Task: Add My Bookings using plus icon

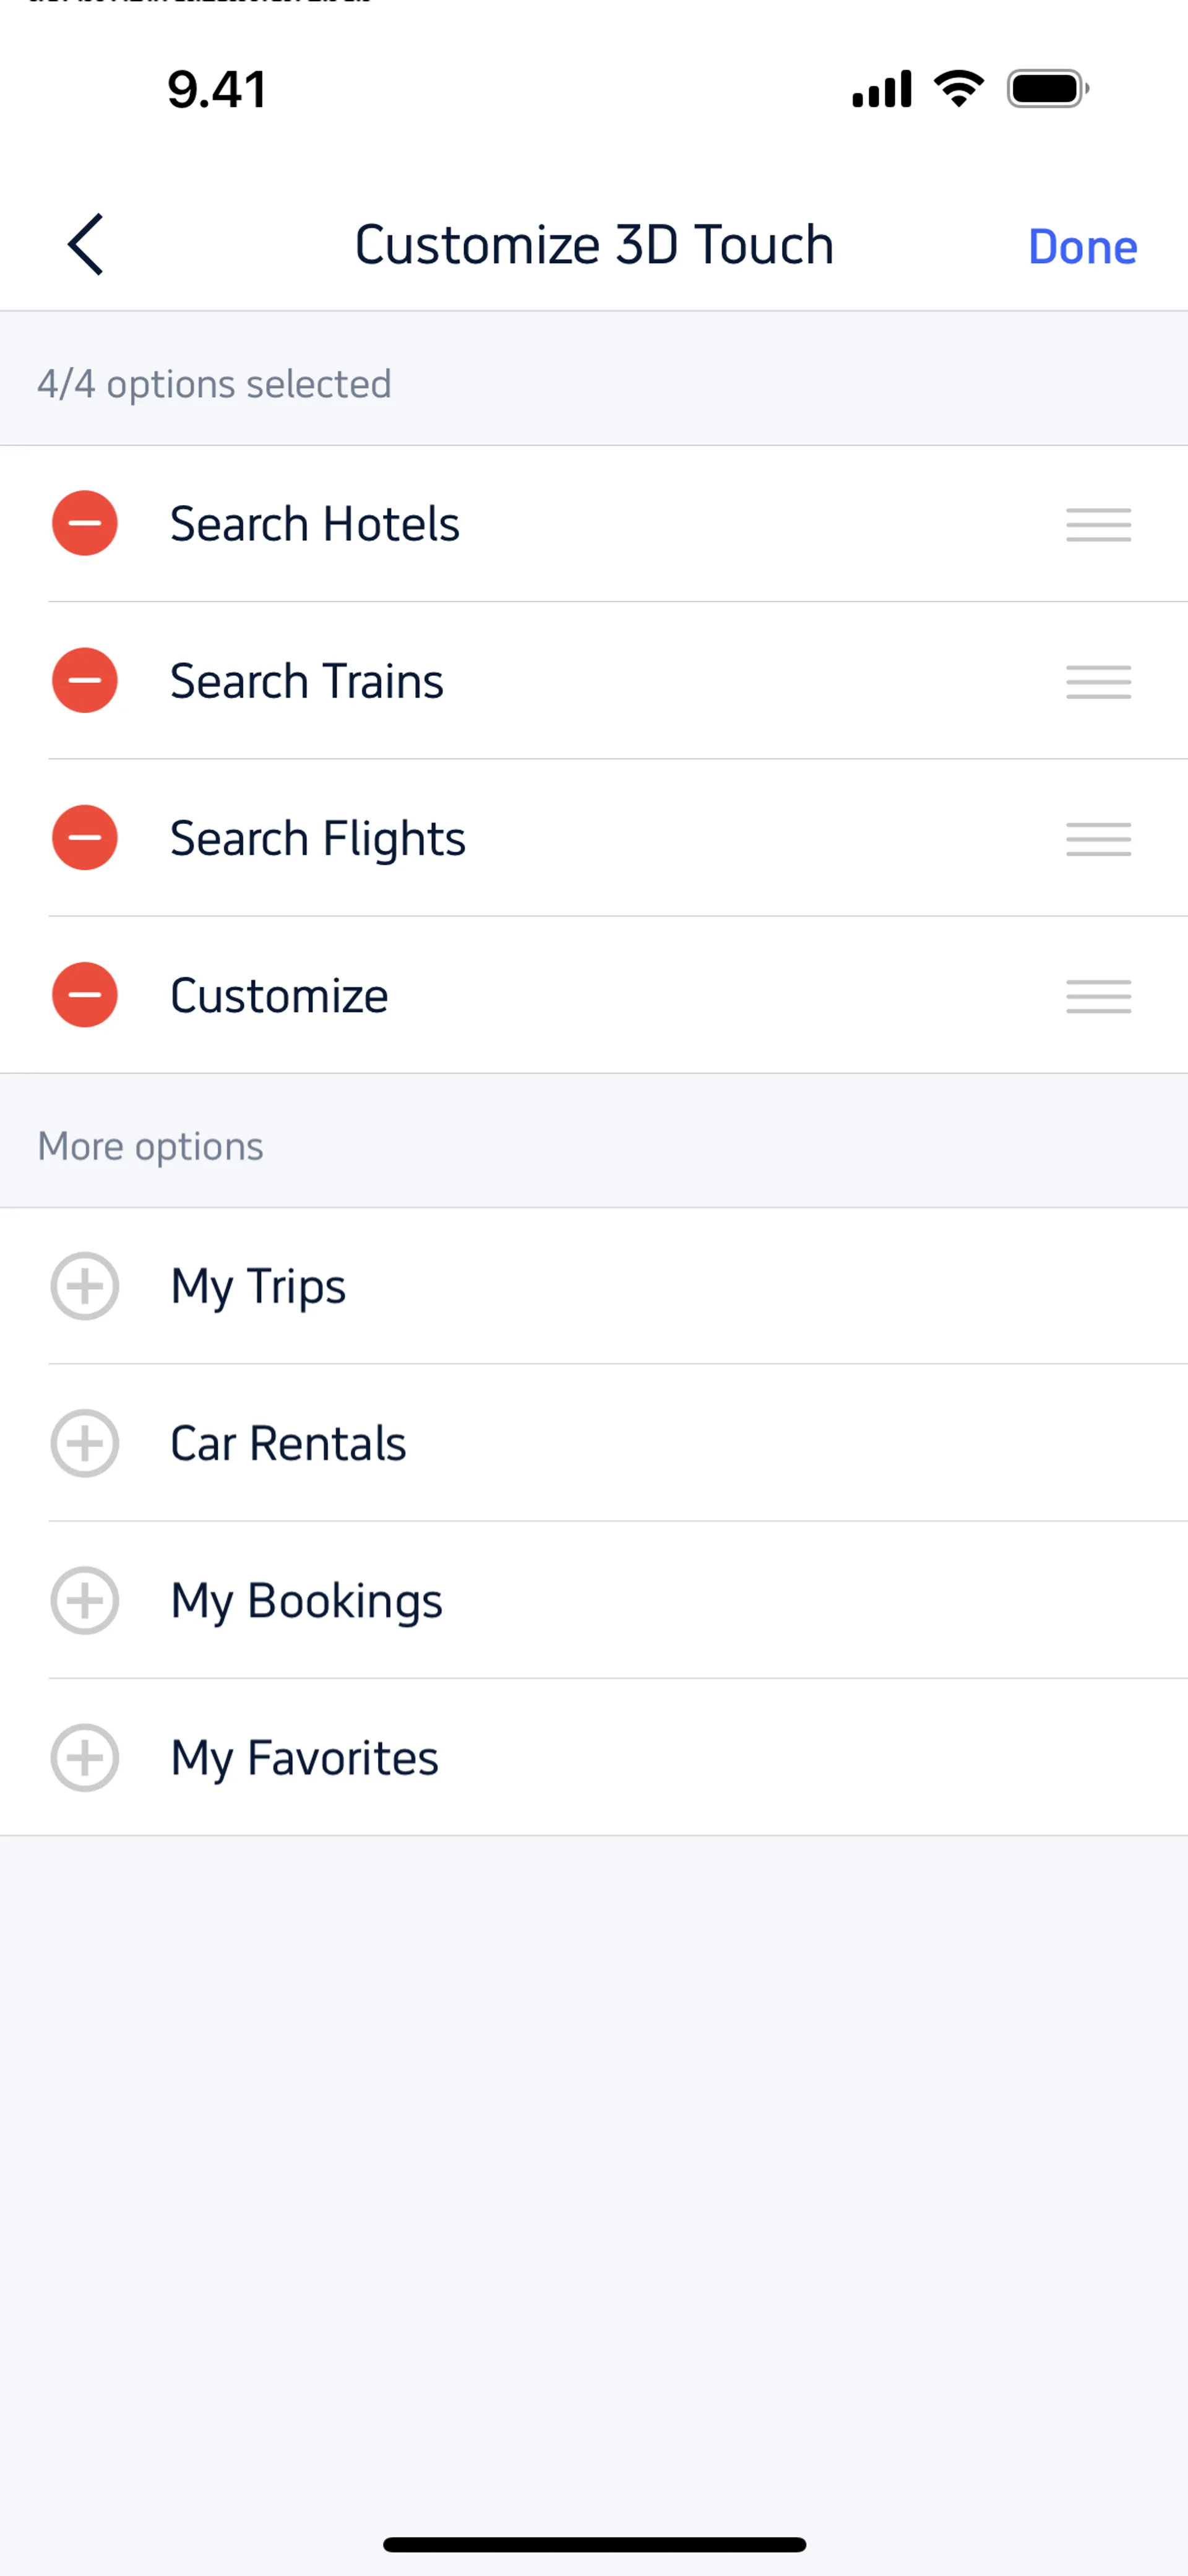Action: point(85,1600)
